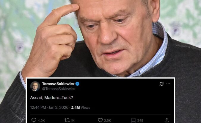Image resolution: width=201 pixels, height=123 pixels.
Task: Click the reply speech bubble icon
Action: point(34,120)
